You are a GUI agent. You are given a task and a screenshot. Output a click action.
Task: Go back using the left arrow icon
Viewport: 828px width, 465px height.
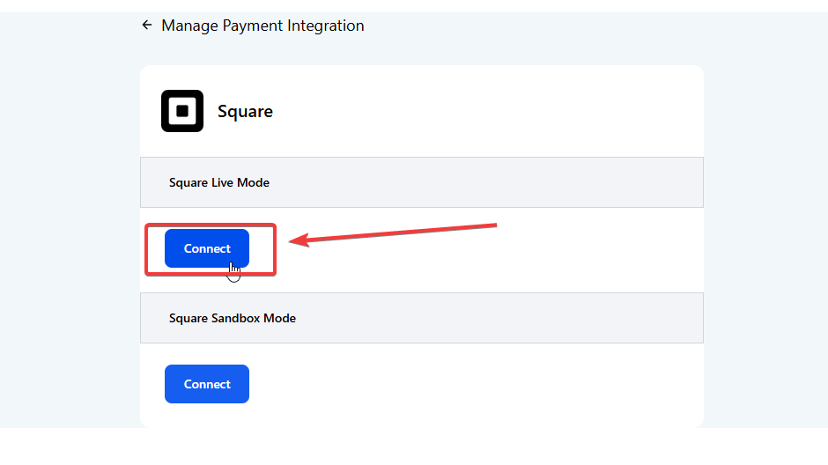(147, 25)
